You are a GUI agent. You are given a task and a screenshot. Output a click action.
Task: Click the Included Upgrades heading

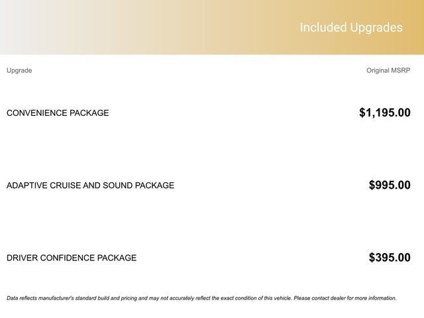click(x=350, y=28)
